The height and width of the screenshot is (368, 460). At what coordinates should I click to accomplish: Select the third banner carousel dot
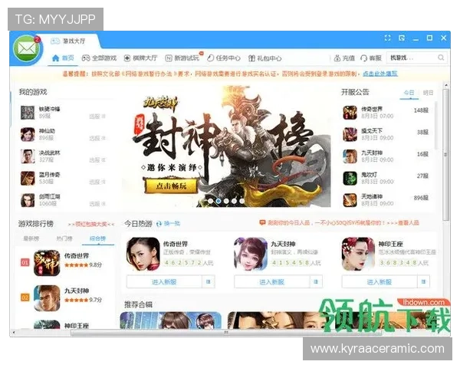(226, 201)
